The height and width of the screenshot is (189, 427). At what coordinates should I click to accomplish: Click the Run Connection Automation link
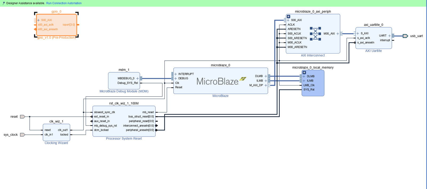click(64, 3)
